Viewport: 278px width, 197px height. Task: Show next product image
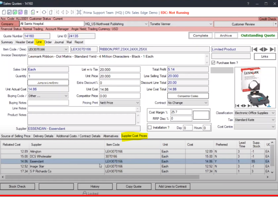245,106
